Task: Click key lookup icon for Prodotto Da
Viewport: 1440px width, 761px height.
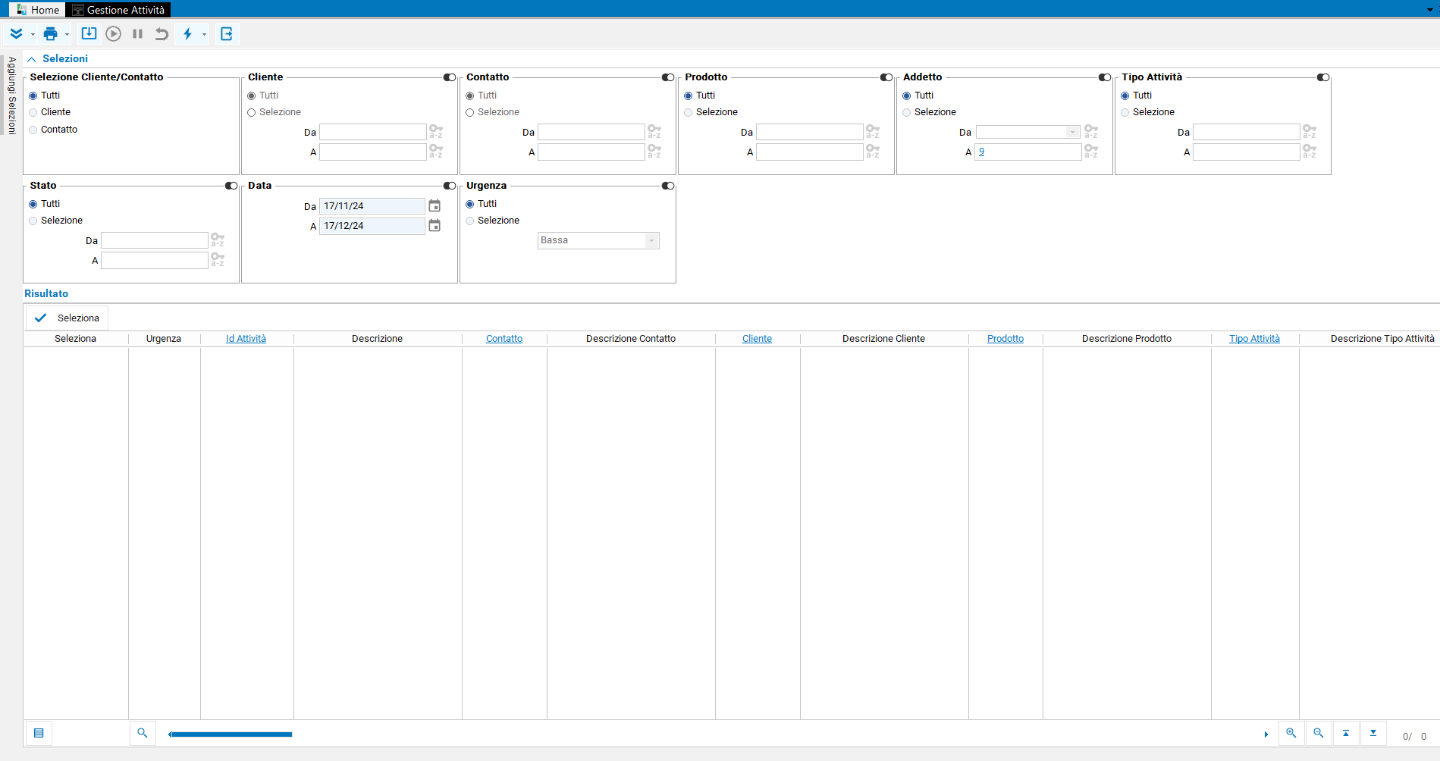Action: tap(873, 131)
